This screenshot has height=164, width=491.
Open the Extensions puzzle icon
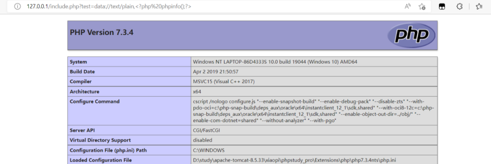click(x=459, y=6)
